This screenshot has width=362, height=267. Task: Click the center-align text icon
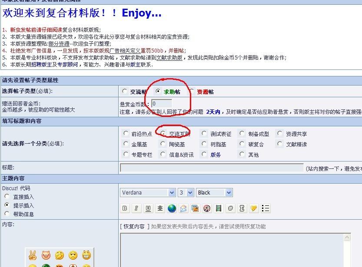(x=160, y=208)
